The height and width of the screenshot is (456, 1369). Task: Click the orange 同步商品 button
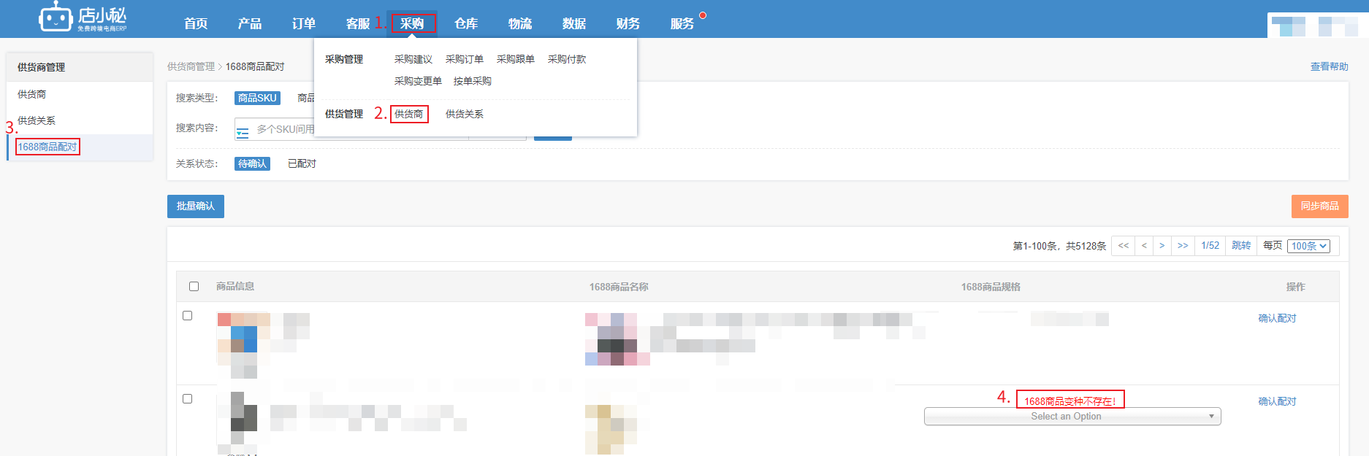1320,206
